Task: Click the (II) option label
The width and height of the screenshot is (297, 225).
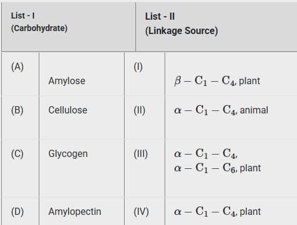Action: (x=140, y=110)
